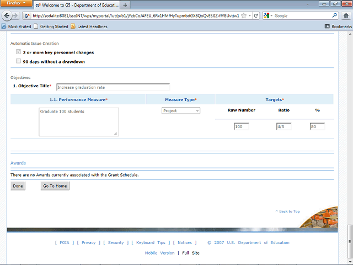Open a new tab with the plus button
353x265 pixels.
click(x=125, y=5)
